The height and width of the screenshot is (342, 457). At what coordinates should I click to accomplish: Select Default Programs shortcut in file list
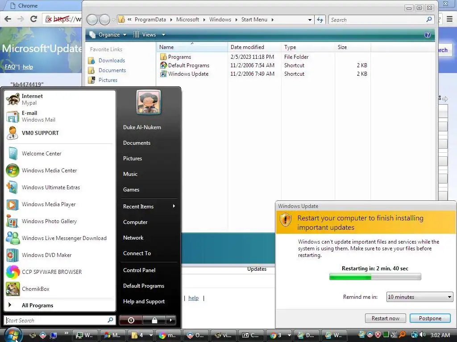pyautogui.click(x=189, y=65)
